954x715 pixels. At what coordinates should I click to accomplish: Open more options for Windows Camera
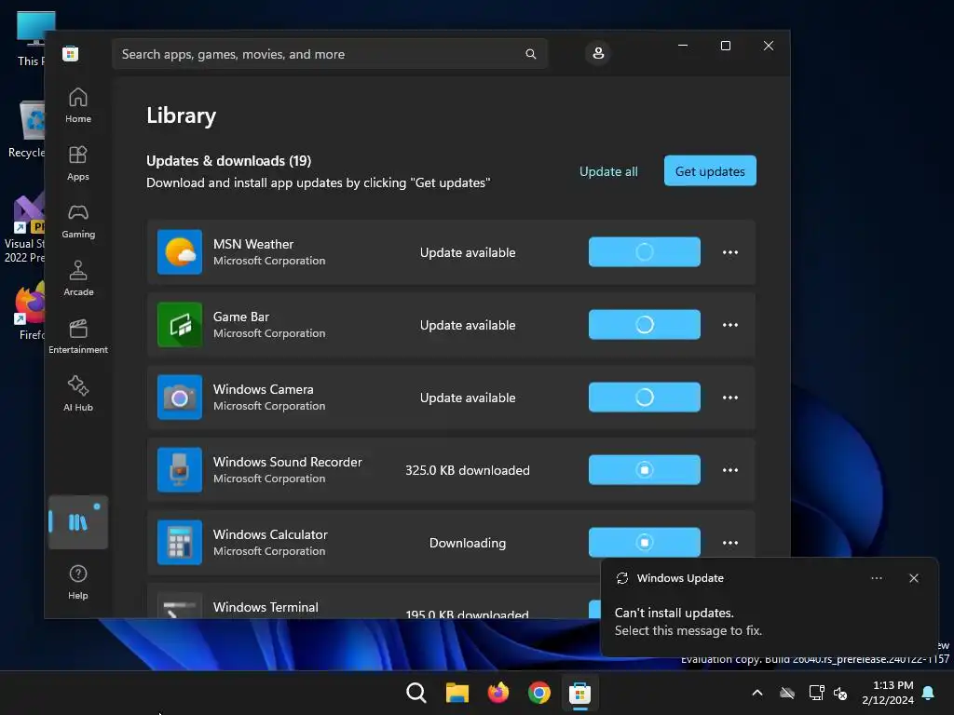click(x=730, y=398)
